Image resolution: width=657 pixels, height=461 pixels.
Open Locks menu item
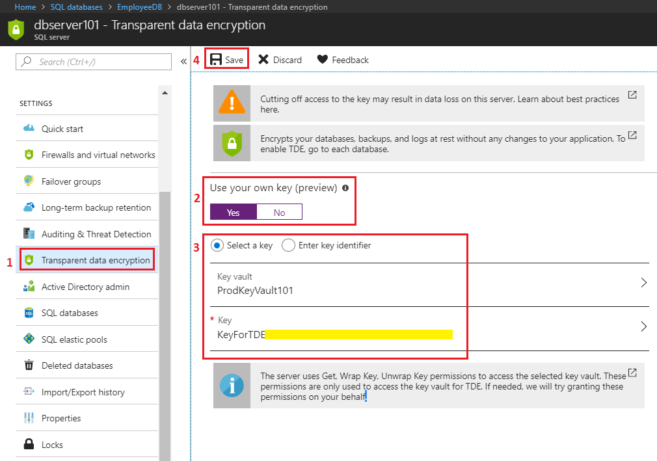point(87,444)
